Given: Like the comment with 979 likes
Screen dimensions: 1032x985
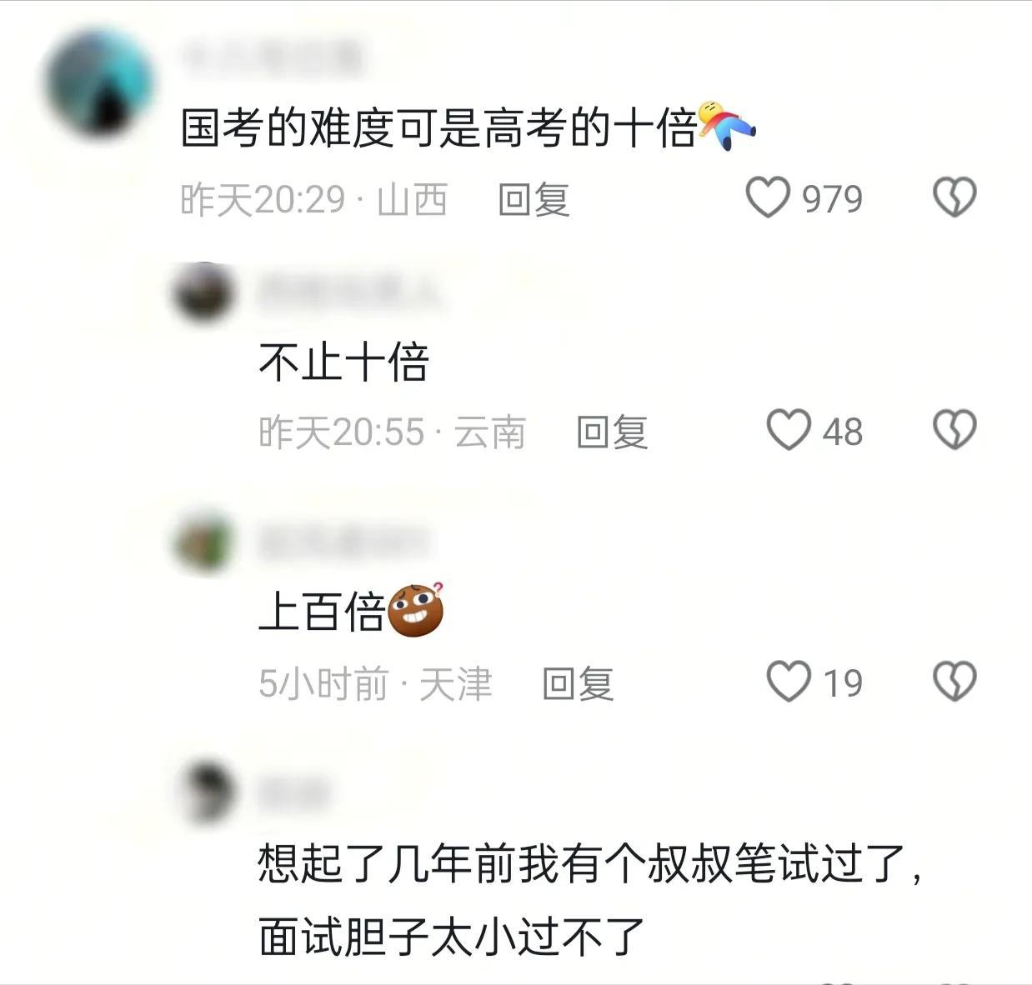Looking at the screenshot, I should (x=767, y=198).
